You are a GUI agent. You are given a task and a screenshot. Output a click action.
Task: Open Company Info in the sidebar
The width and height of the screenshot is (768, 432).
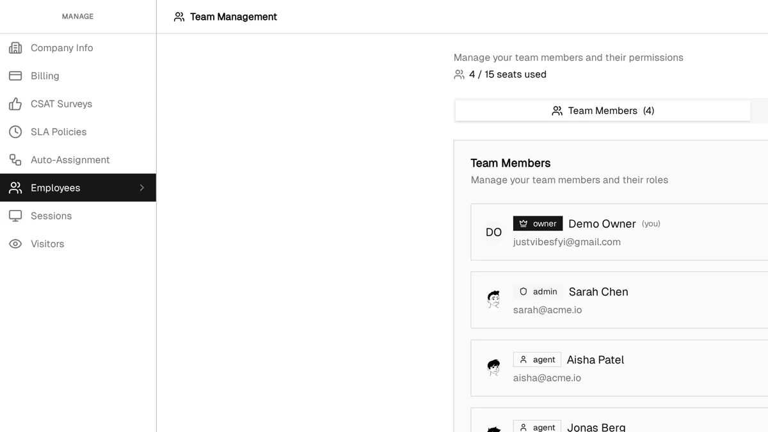coord(78,48)
